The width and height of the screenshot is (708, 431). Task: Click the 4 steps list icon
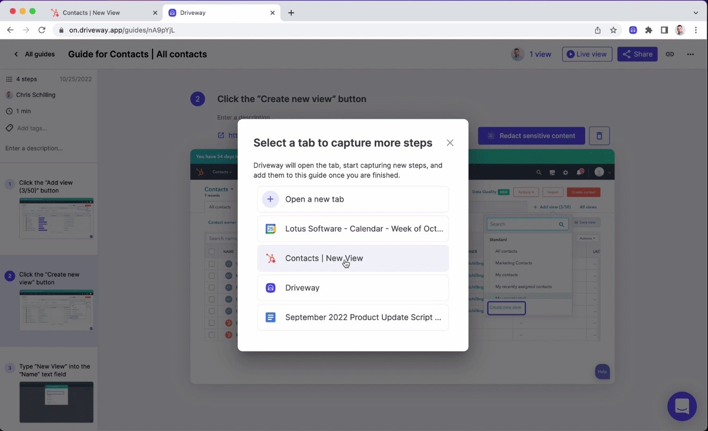pos(9,79)
